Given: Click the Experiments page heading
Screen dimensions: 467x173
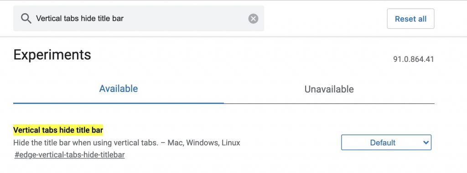Looking at the screenshot, I should pyautogui.click(x=52, y=55).
